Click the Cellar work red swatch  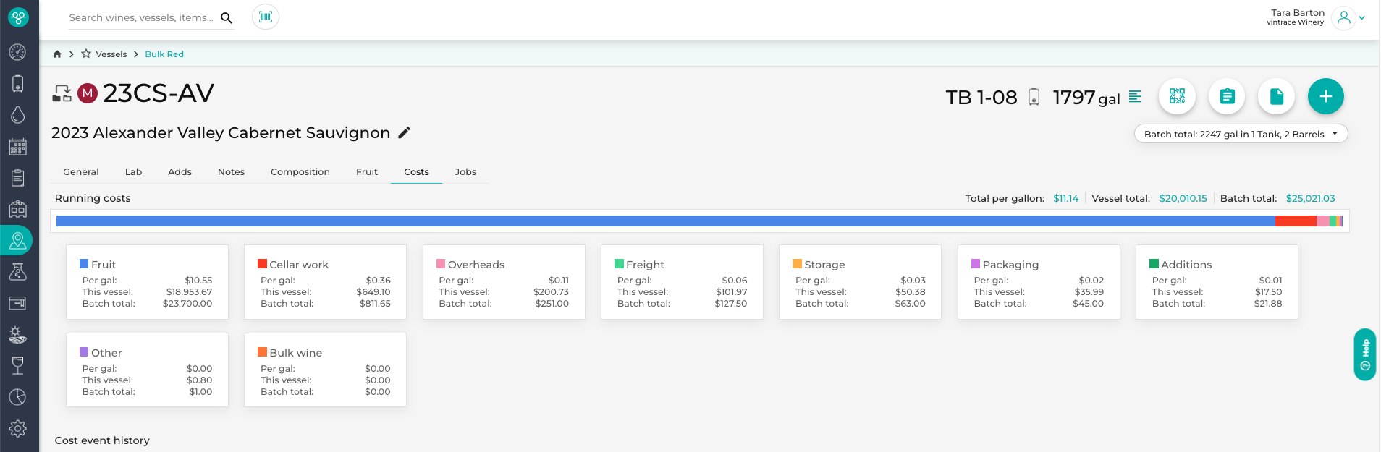coord(262,264)
